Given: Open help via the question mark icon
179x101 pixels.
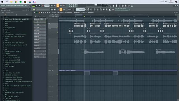Looking at the screenshot, I should (119, 6).
